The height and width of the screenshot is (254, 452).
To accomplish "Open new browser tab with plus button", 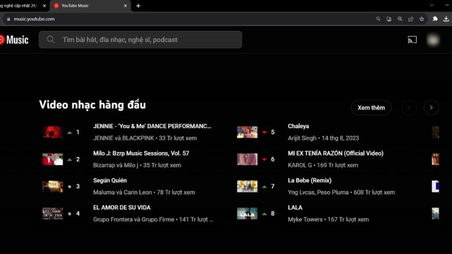I will coord(138,6).
